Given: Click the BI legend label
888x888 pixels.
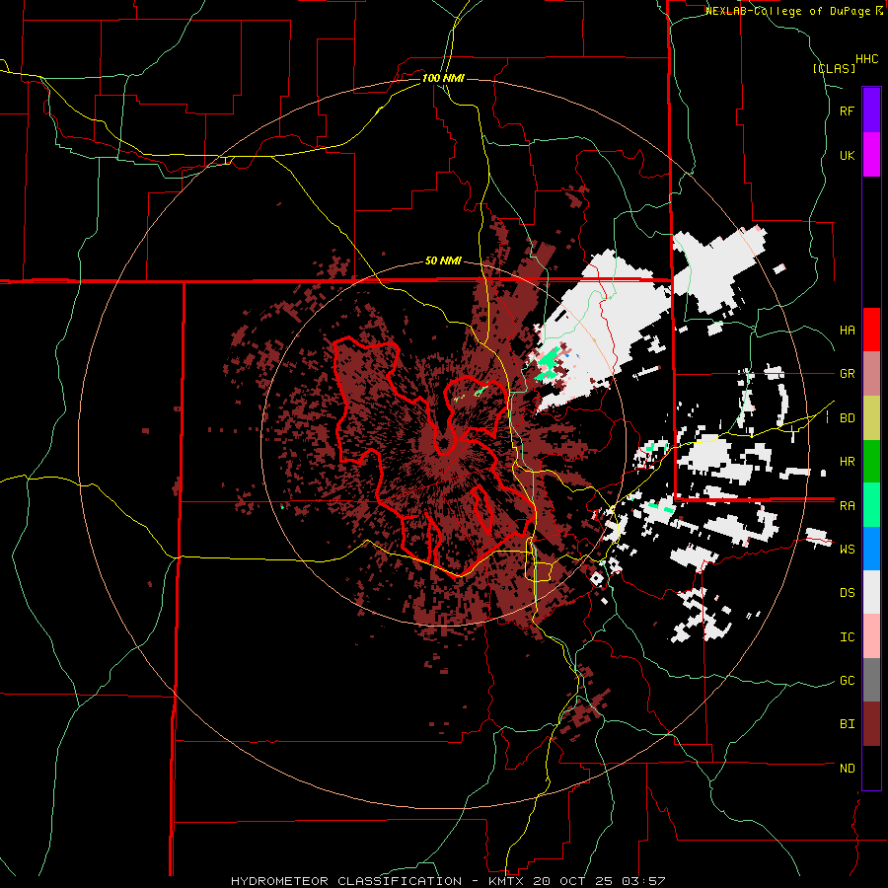Looking at the screenshot, I should (847, 724).
